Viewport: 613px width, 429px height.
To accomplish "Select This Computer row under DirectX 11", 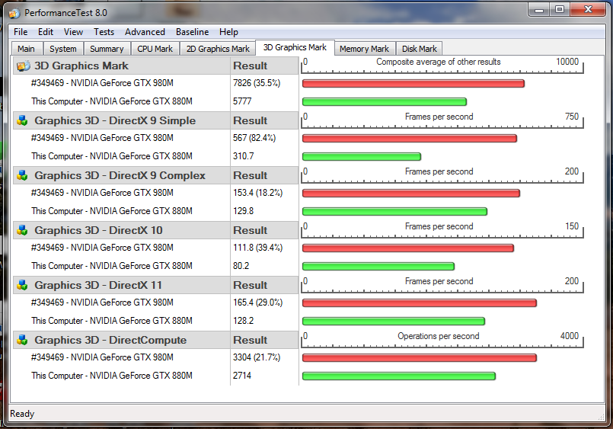I will pyautogui.click(x=112, y=321).
